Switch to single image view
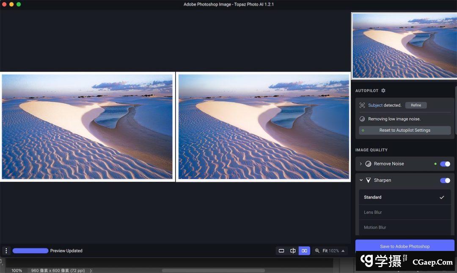This screenshot has width=457, height=273. click(281, 251)
